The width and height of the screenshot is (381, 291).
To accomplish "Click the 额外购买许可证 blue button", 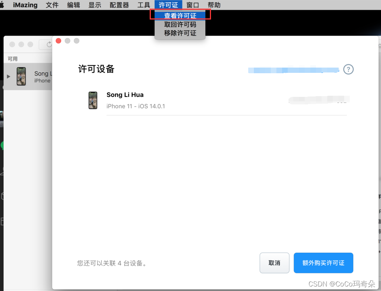I will (x=323, y=263).
